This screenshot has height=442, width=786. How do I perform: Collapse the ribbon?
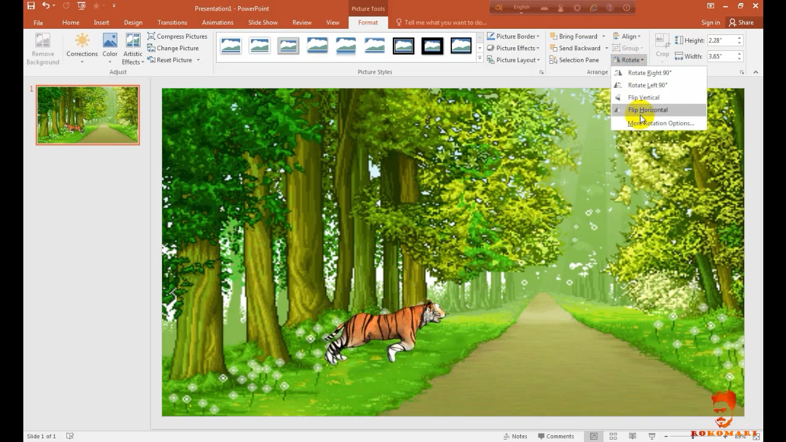pos(756,72)
